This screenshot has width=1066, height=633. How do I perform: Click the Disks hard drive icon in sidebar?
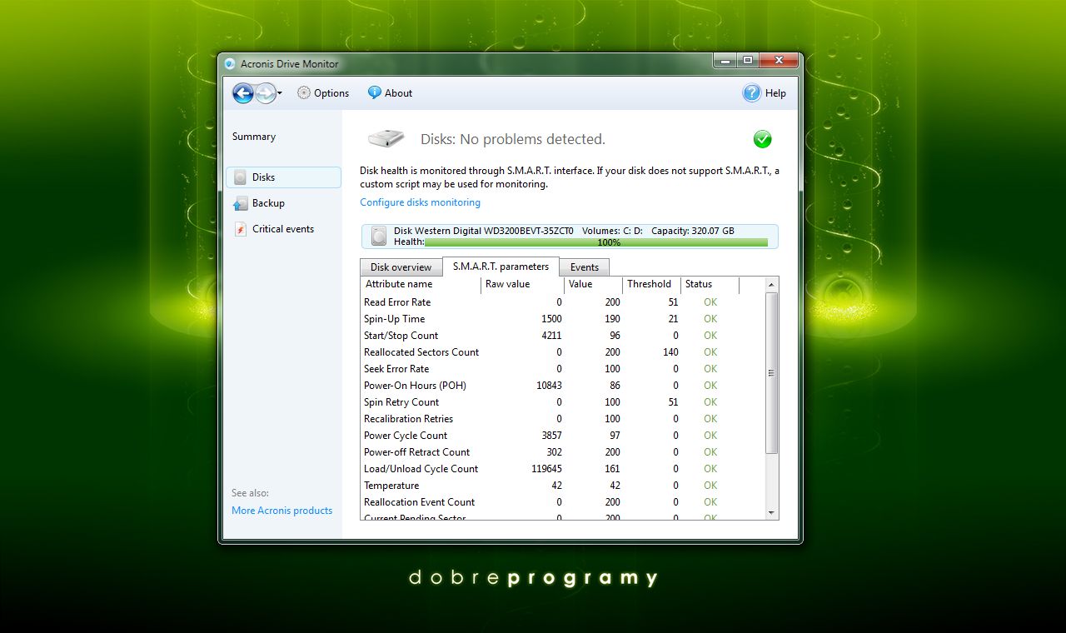(240, 177)
